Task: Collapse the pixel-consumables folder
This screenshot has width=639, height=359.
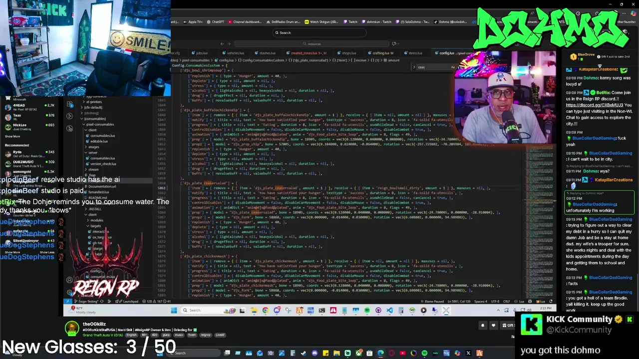Action: 100,124
